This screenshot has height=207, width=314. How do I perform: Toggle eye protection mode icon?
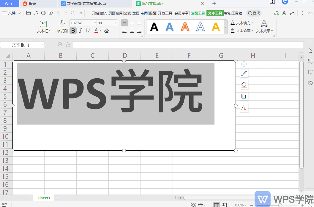(x=193, y=205)
